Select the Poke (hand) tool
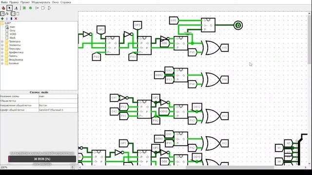Image resolution: width=312 pixels, height=175 pixels. tap(3, 8)
